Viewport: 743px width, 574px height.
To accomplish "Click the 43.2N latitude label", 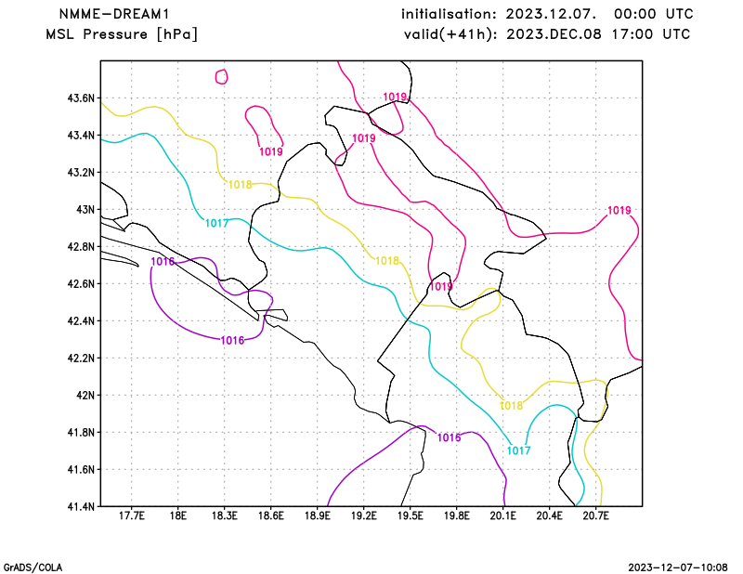I will coord(81,173).
